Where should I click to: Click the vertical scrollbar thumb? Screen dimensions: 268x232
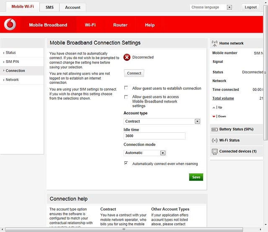(265, 73)
